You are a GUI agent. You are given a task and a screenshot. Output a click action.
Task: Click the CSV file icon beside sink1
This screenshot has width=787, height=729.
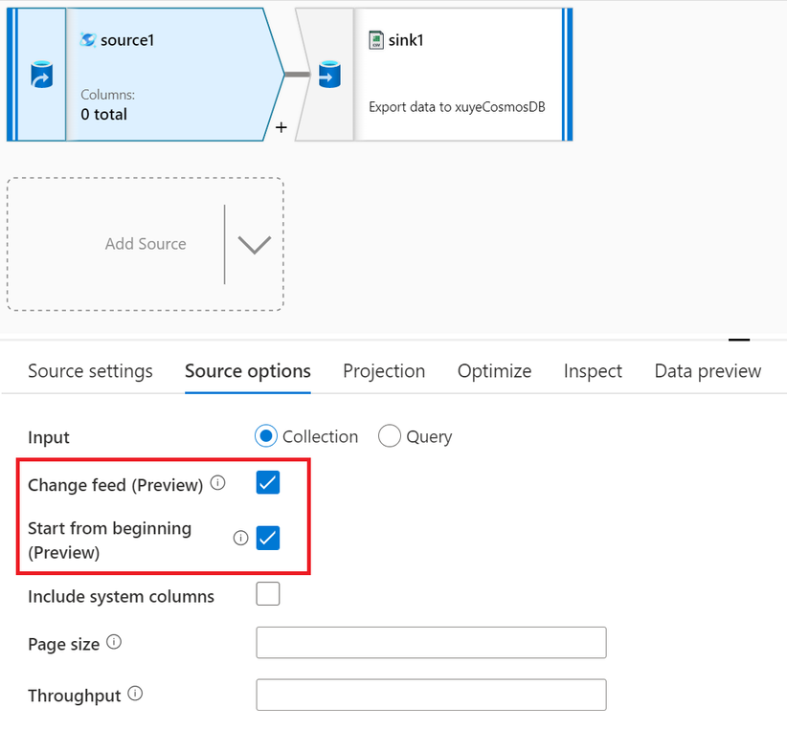[376, 40]
